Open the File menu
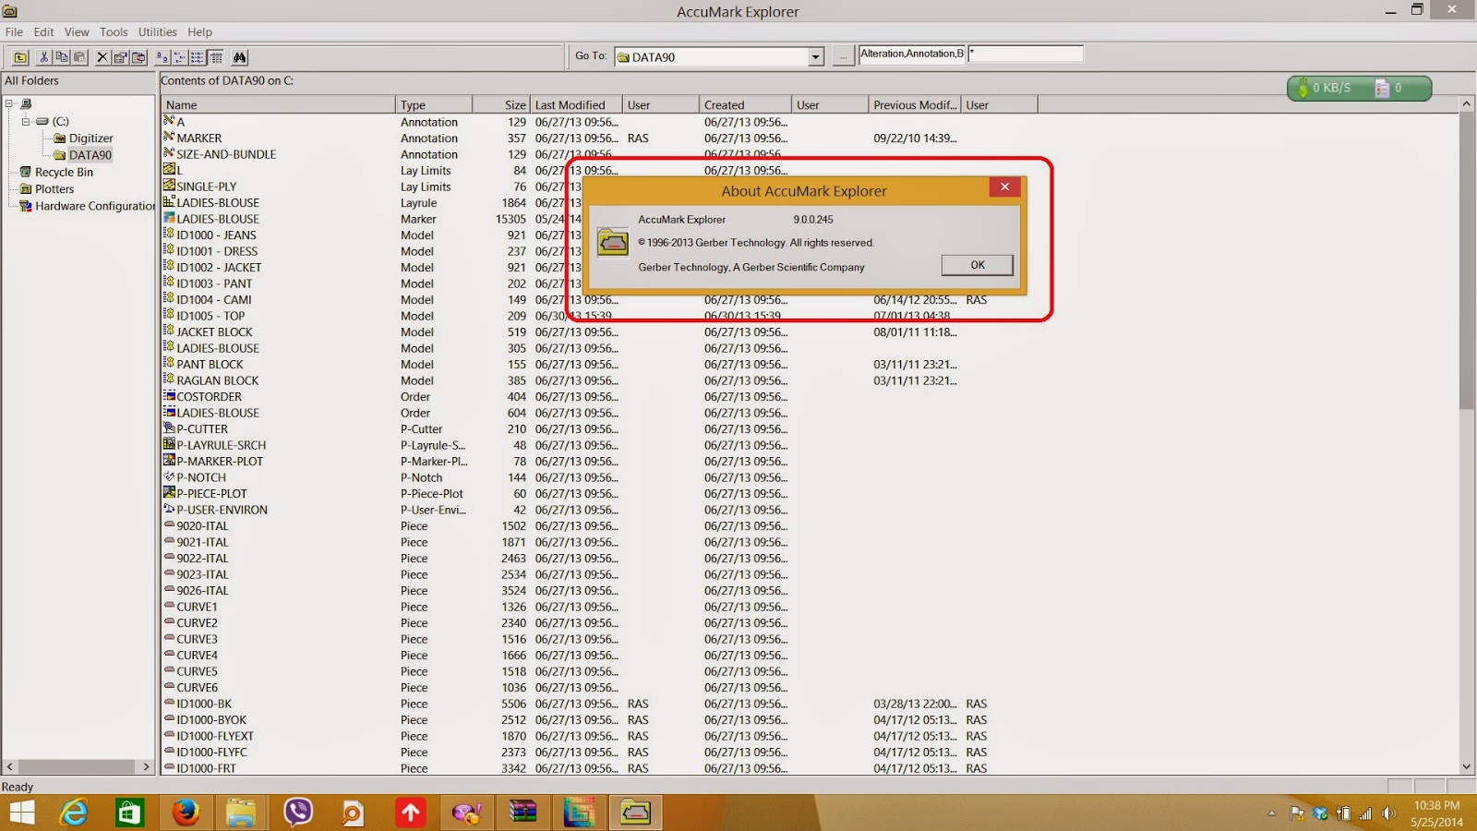This screenshot has width=1477, height=831. (14, 31)
